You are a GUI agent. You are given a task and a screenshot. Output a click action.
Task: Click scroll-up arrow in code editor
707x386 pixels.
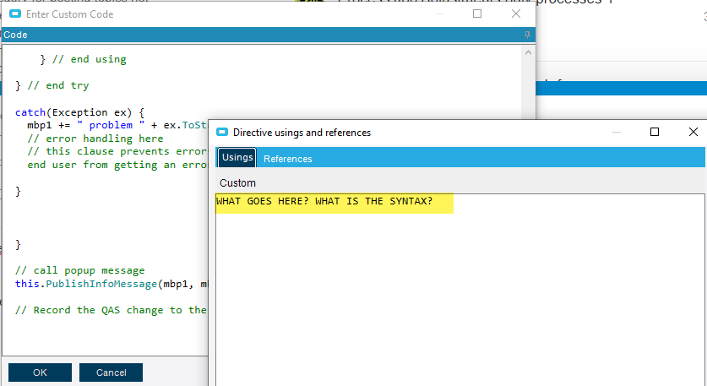coord(528,52)
